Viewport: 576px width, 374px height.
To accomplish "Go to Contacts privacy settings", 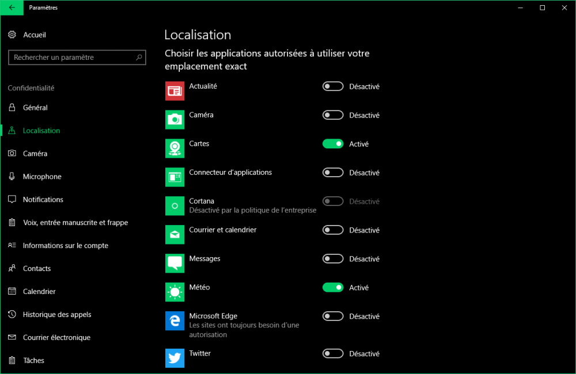I will click(x=37, y=269).
